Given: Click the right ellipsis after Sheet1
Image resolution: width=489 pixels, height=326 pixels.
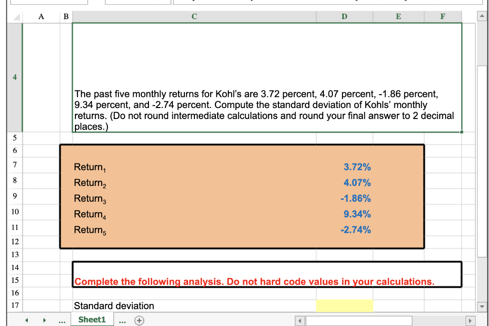Looking at the screenshot, I should (122, 321).
